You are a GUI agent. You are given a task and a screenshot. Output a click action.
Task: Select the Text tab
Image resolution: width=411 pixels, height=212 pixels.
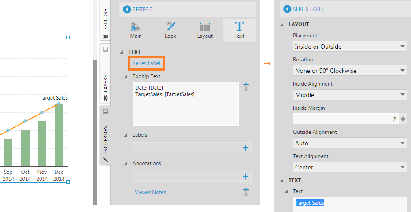point(239,30)
